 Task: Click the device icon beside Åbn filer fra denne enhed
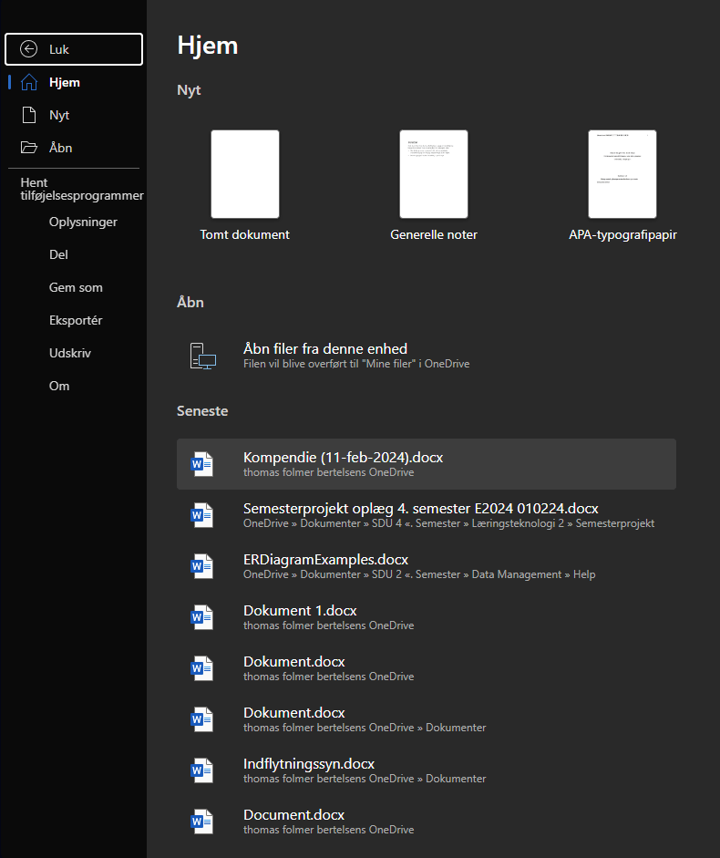coord(203,356)
